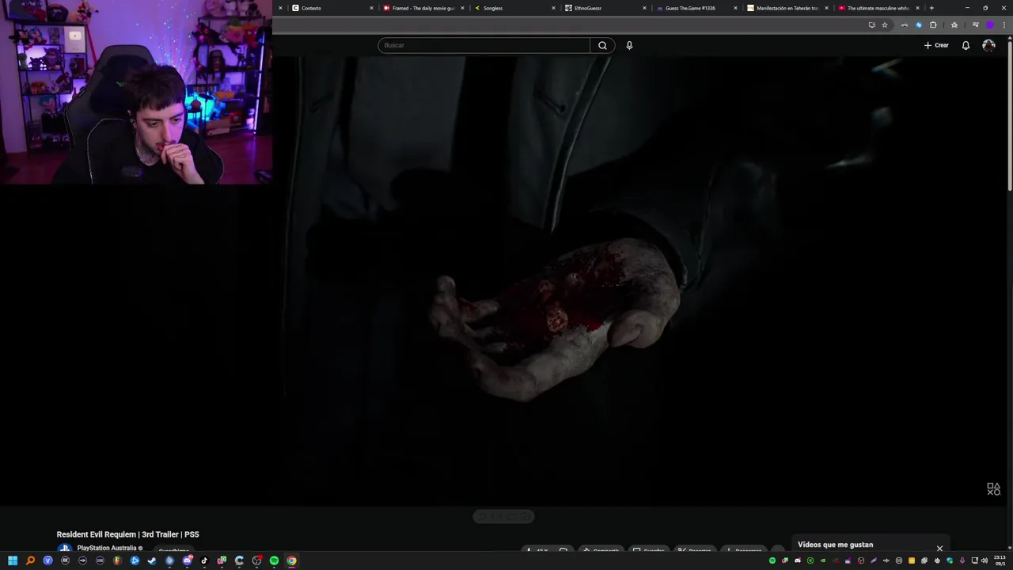1013x570 pixels.
Task: Click the Discord icon in system tray
Action: point(798,560)
